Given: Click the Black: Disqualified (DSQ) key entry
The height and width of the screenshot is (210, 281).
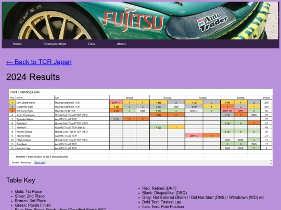Looking at the screenshot, I should click(x=164, y=193).
